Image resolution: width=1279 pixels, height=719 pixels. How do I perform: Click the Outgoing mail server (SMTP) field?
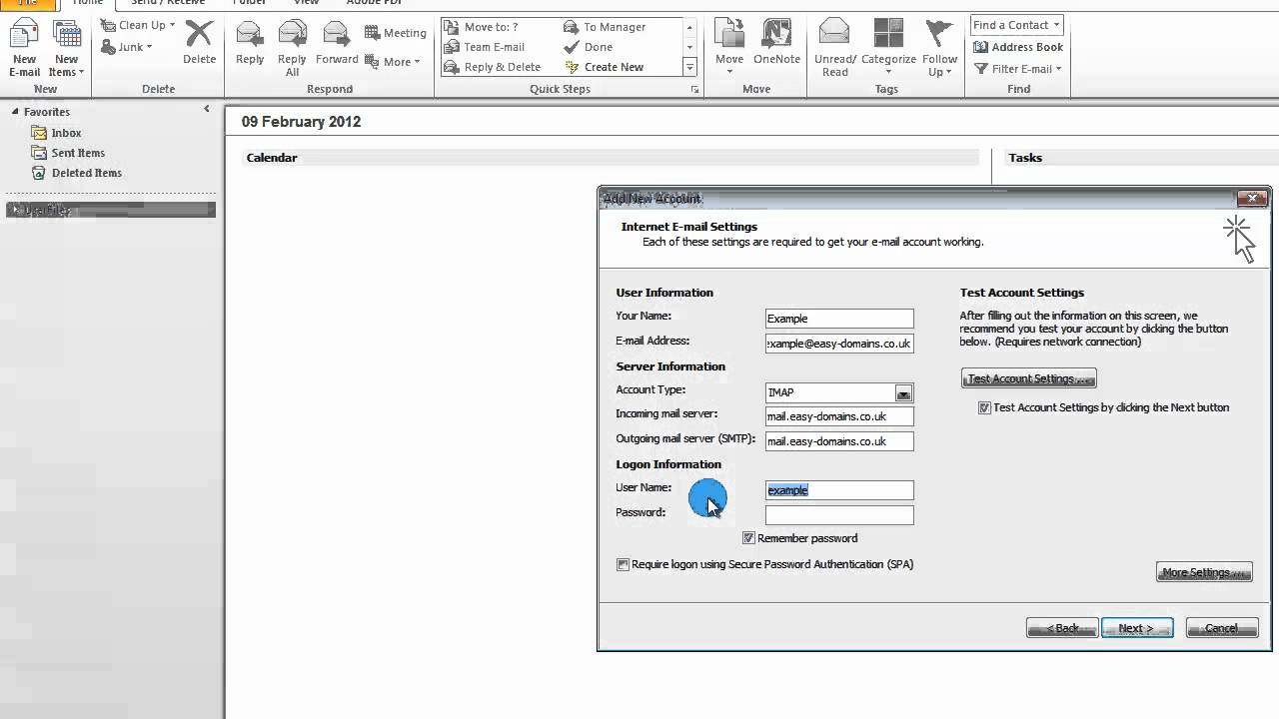[x=839, y=441]
